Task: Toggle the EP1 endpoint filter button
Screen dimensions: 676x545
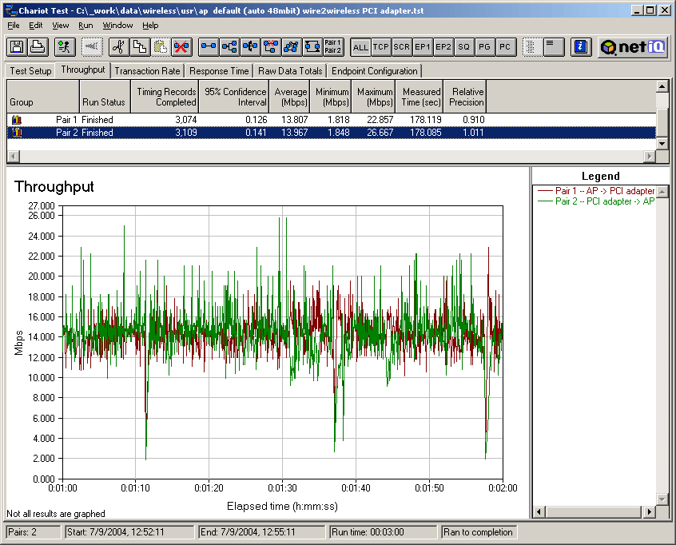Action: pyautogui.click(x=423, y=47)
